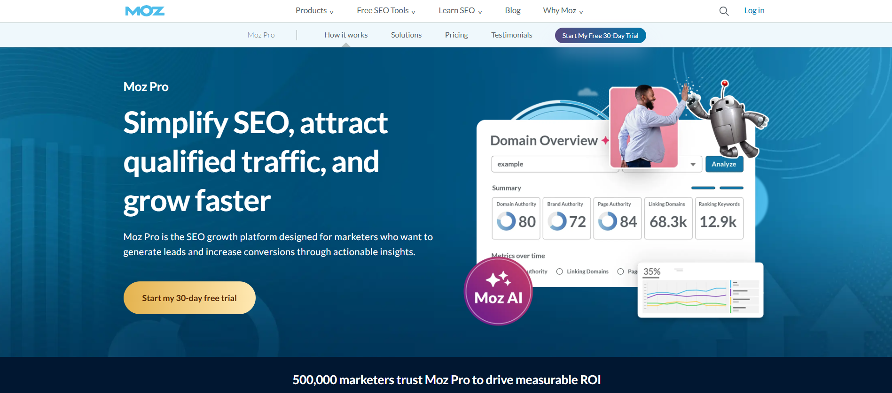Image resolution: width=892 pixels, height=393 pixels.
Task: Click the Moz Pro subnav label
Action: (261, 35)
